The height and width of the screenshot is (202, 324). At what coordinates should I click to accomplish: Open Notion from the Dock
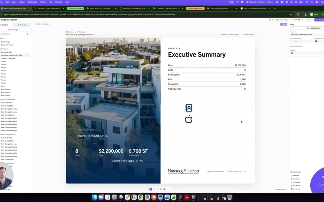(134, 197)
